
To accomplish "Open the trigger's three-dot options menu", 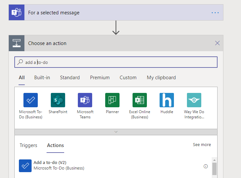I will pos(215,13).
